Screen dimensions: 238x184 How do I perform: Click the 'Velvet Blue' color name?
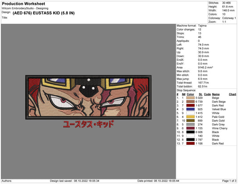[219, 109]
